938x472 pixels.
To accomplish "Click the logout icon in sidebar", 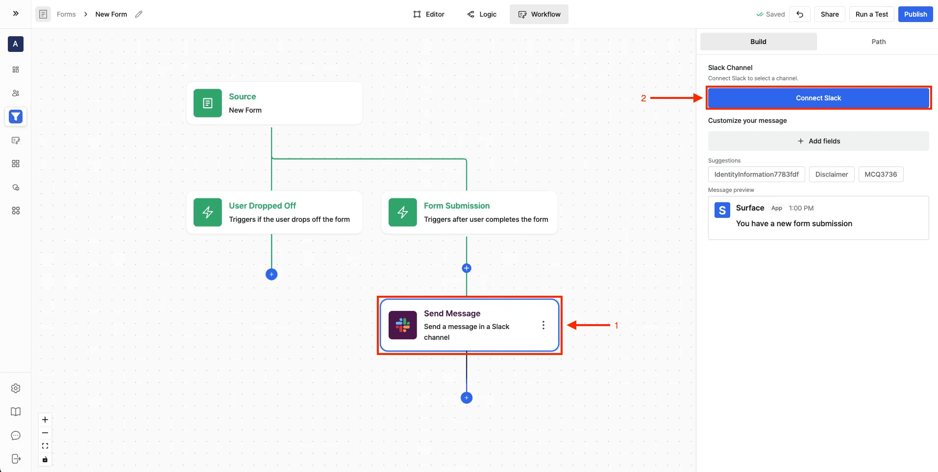I will point(16,459).
